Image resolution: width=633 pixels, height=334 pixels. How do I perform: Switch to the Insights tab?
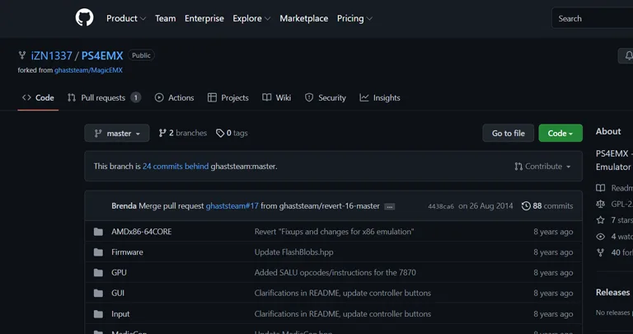pos(380,98)
